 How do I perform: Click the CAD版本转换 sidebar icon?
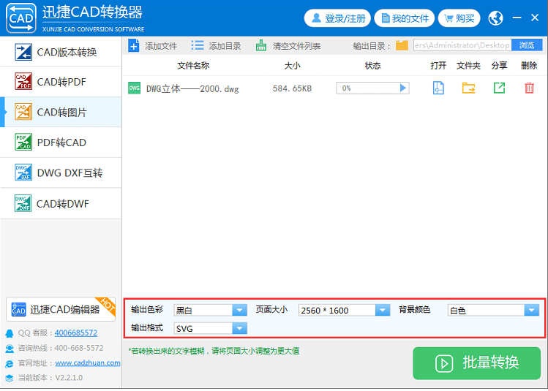coord(23,52)
